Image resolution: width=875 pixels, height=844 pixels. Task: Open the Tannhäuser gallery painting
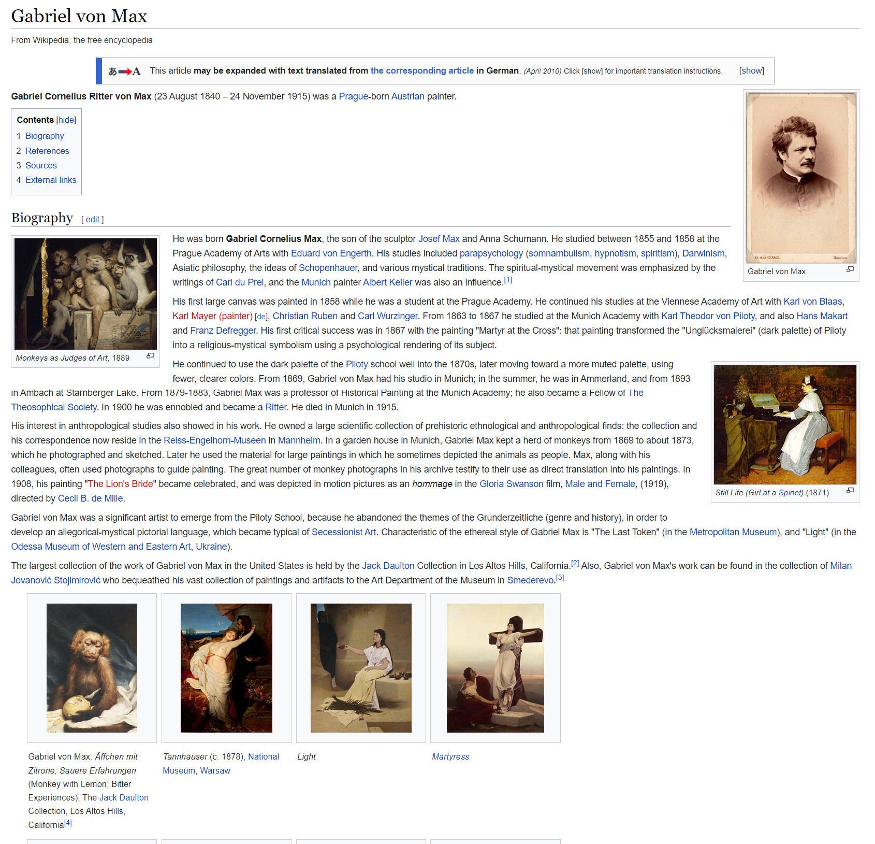point(226,668)
